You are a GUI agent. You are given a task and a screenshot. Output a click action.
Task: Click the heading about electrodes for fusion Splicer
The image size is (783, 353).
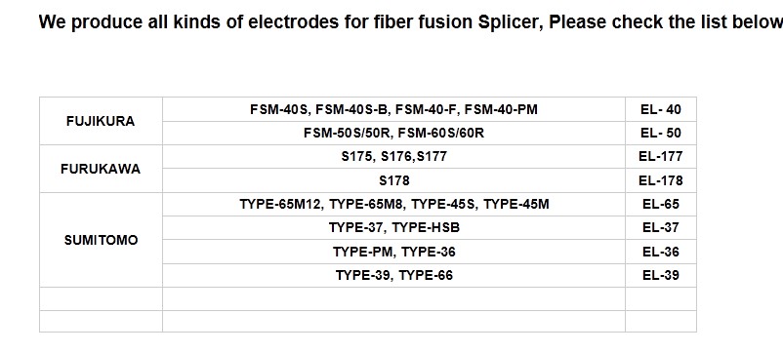tap(410, 22)
